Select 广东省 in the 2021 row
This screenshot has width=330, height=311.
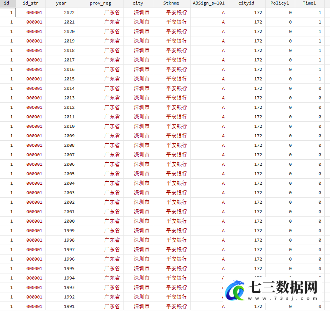pyautogui.click(x=112, y=22)
